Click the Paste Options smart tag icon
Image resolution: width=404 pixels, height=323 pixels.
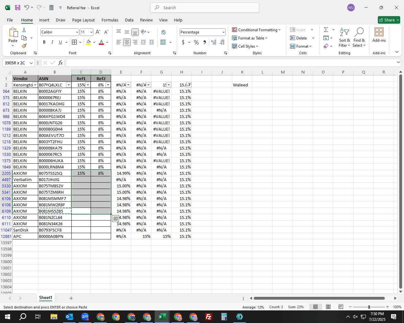116,218
